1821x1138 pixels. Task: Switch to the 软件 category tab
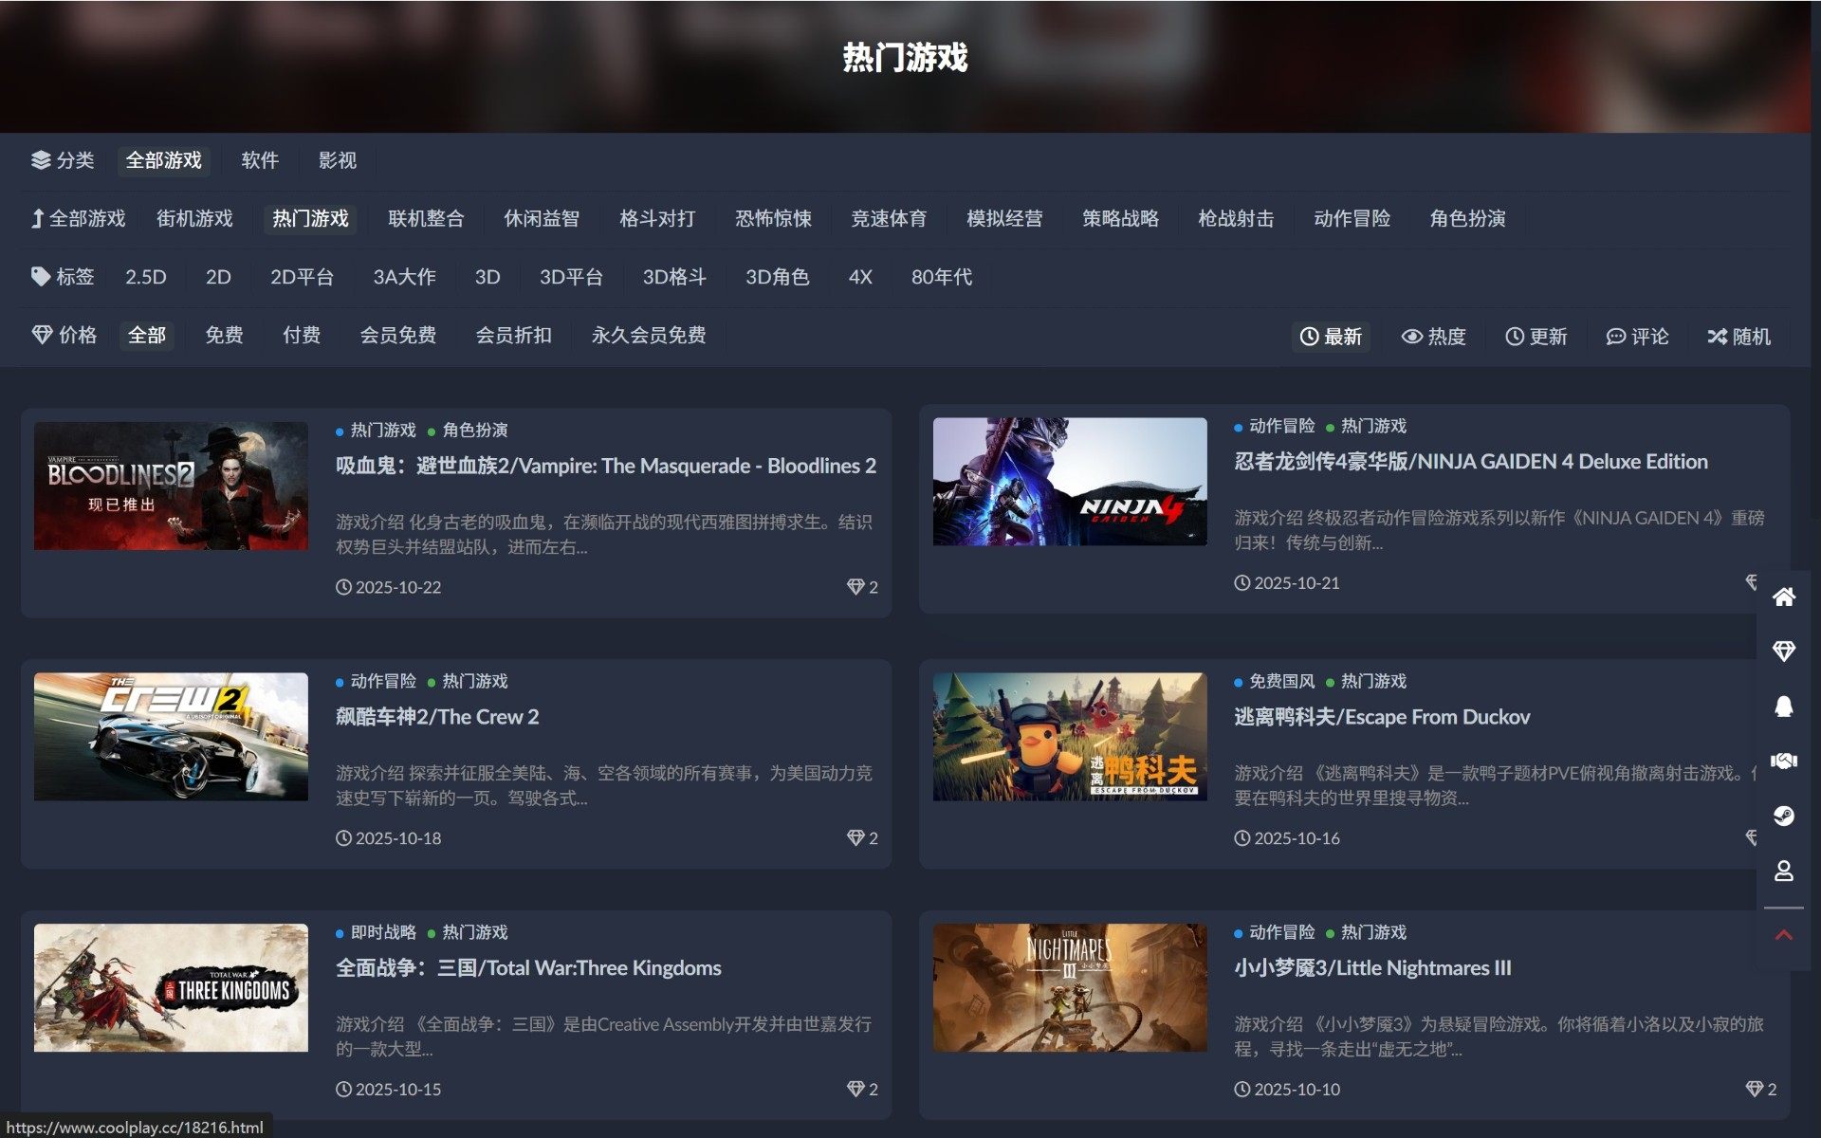[x=260, y=160]
